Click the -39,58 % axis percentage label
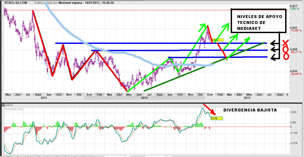The height and width of the screenshot is (157, 304). pos(296,74)
